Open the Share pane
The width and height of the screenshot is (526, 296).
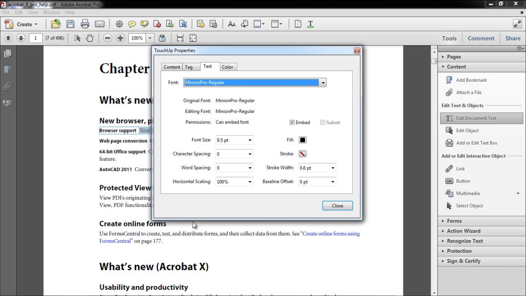coord(513,38)
